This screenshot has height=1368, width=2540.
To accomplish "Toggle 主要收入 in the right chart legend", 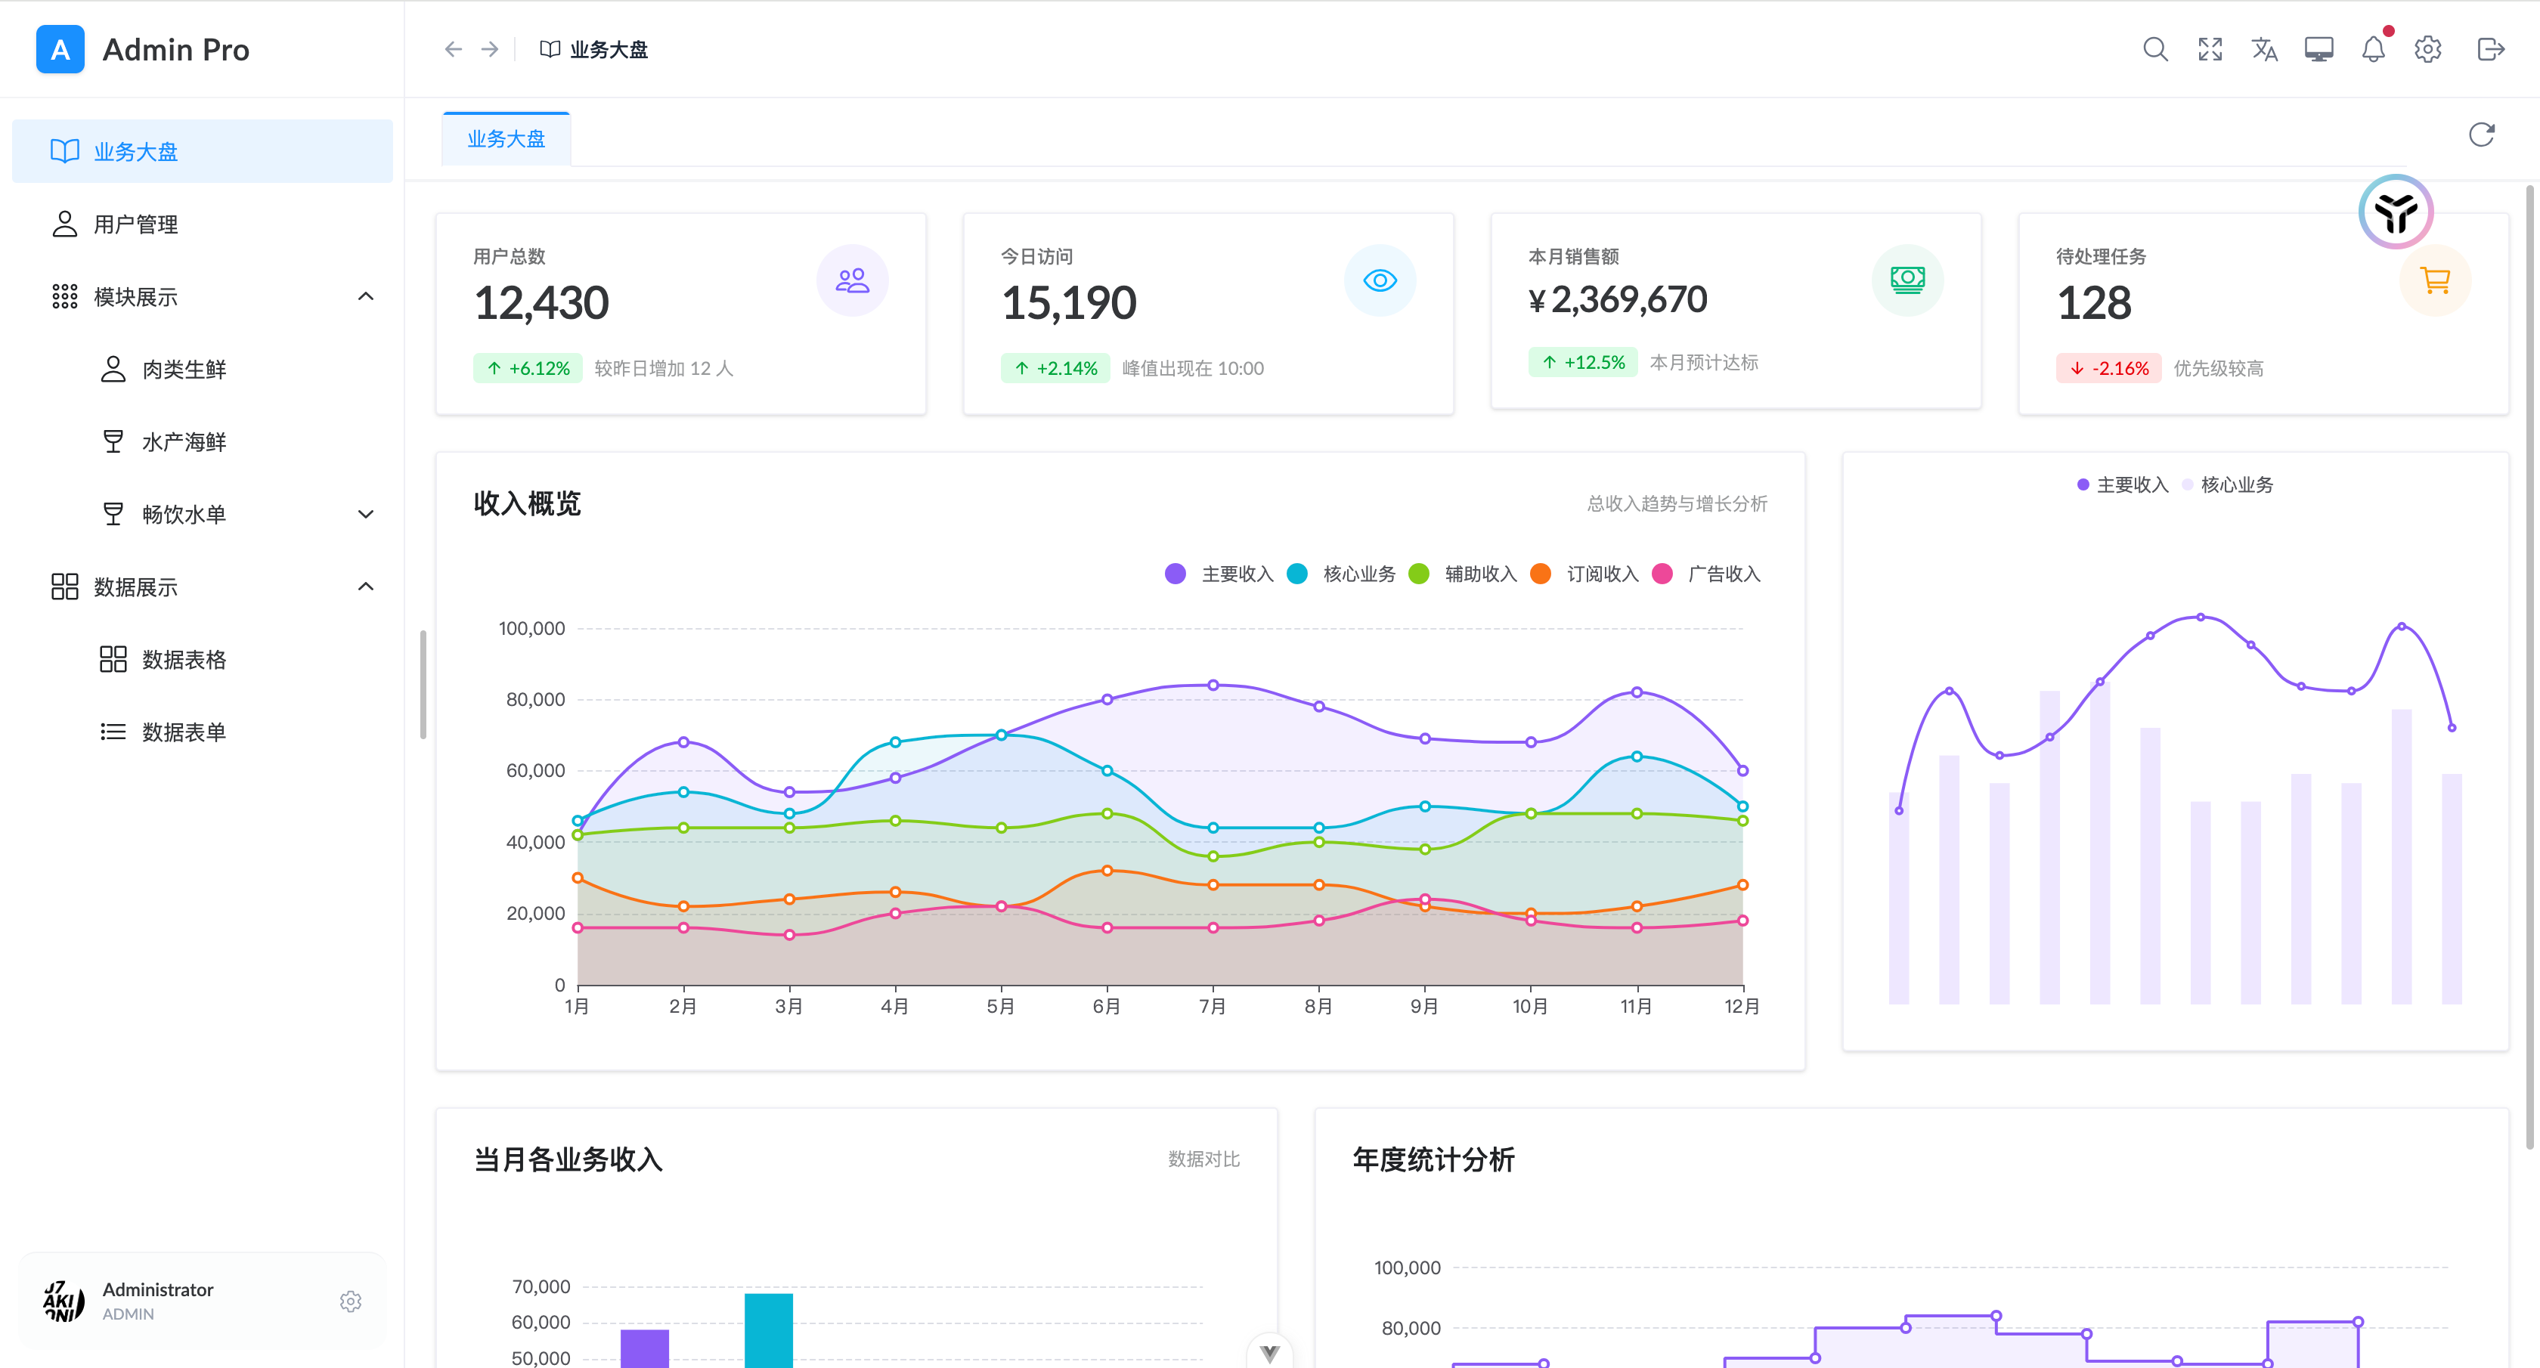I will [2122, 485].
